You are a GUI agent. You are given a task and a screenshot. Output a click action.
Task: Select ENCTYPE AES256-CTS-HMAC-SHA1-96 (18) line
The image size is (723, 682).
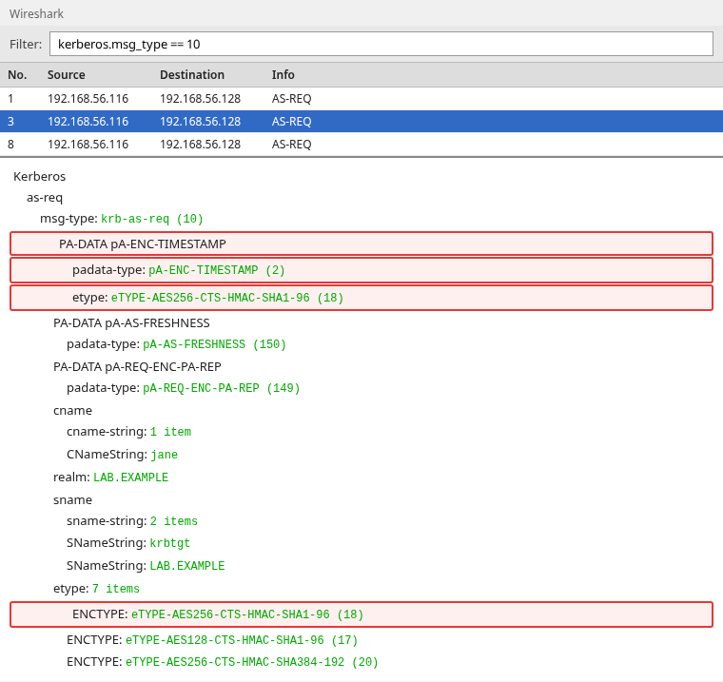(x=361, y=614)
